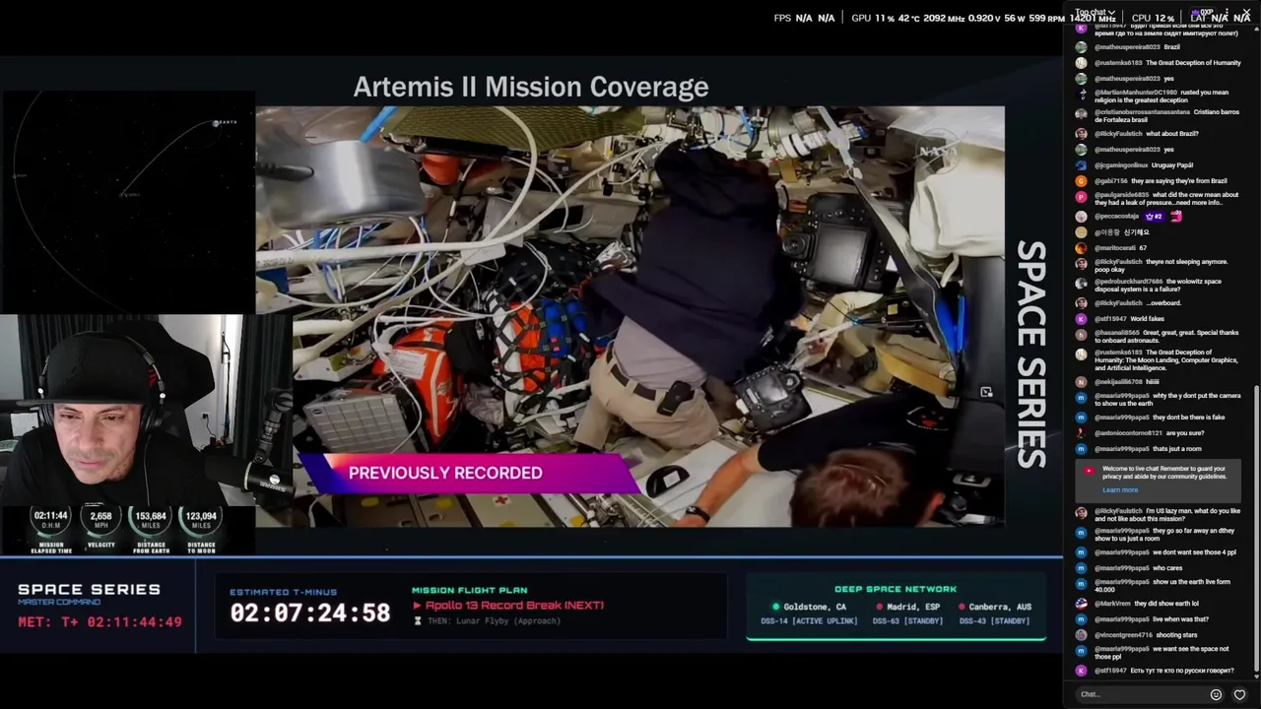This screenshot has height=709, width=1261.
Task: Click the 'SPACE SERIES MASTER COMMAND' logo text
Action: click(89, 594)
